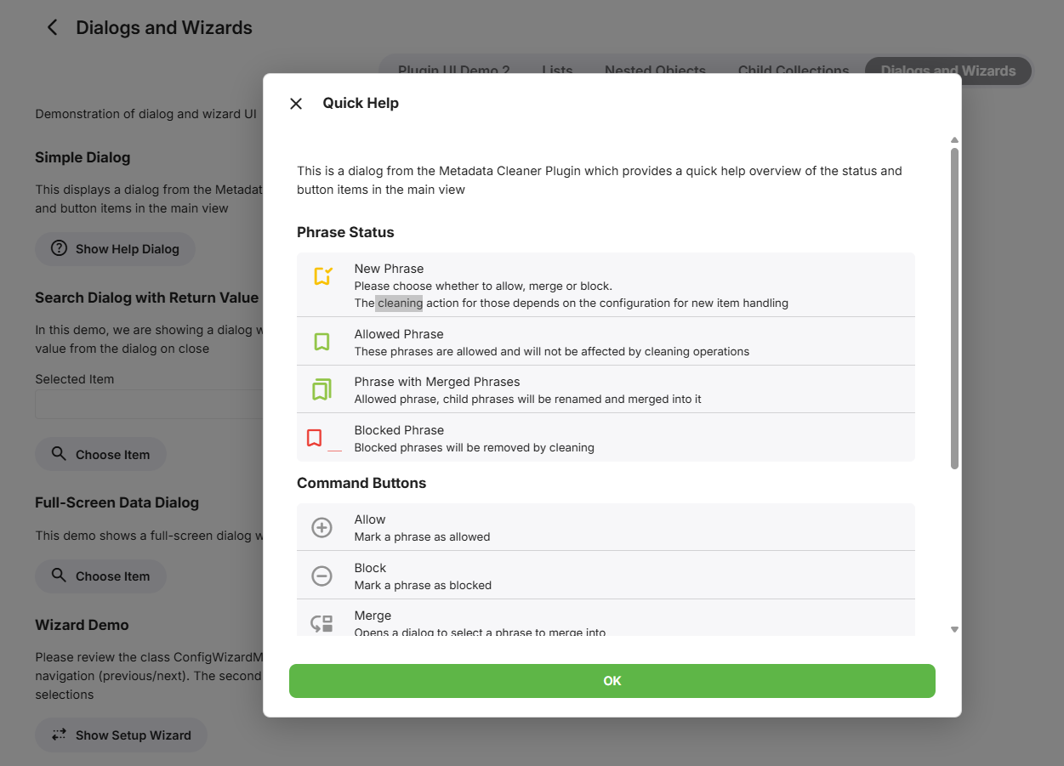Click the New Phrase yellow bookmark icon
The width and height of the screenshot is (1064, 766).
[x=322, y=276]
